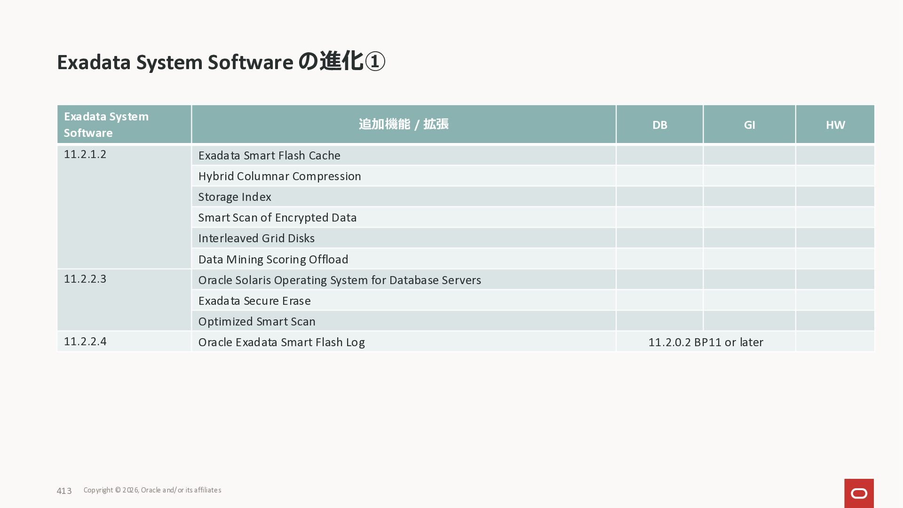This screenshot has height=508, width=903.
Task: Select the 11.2.2.4 version cell
Action: point(85,341)
